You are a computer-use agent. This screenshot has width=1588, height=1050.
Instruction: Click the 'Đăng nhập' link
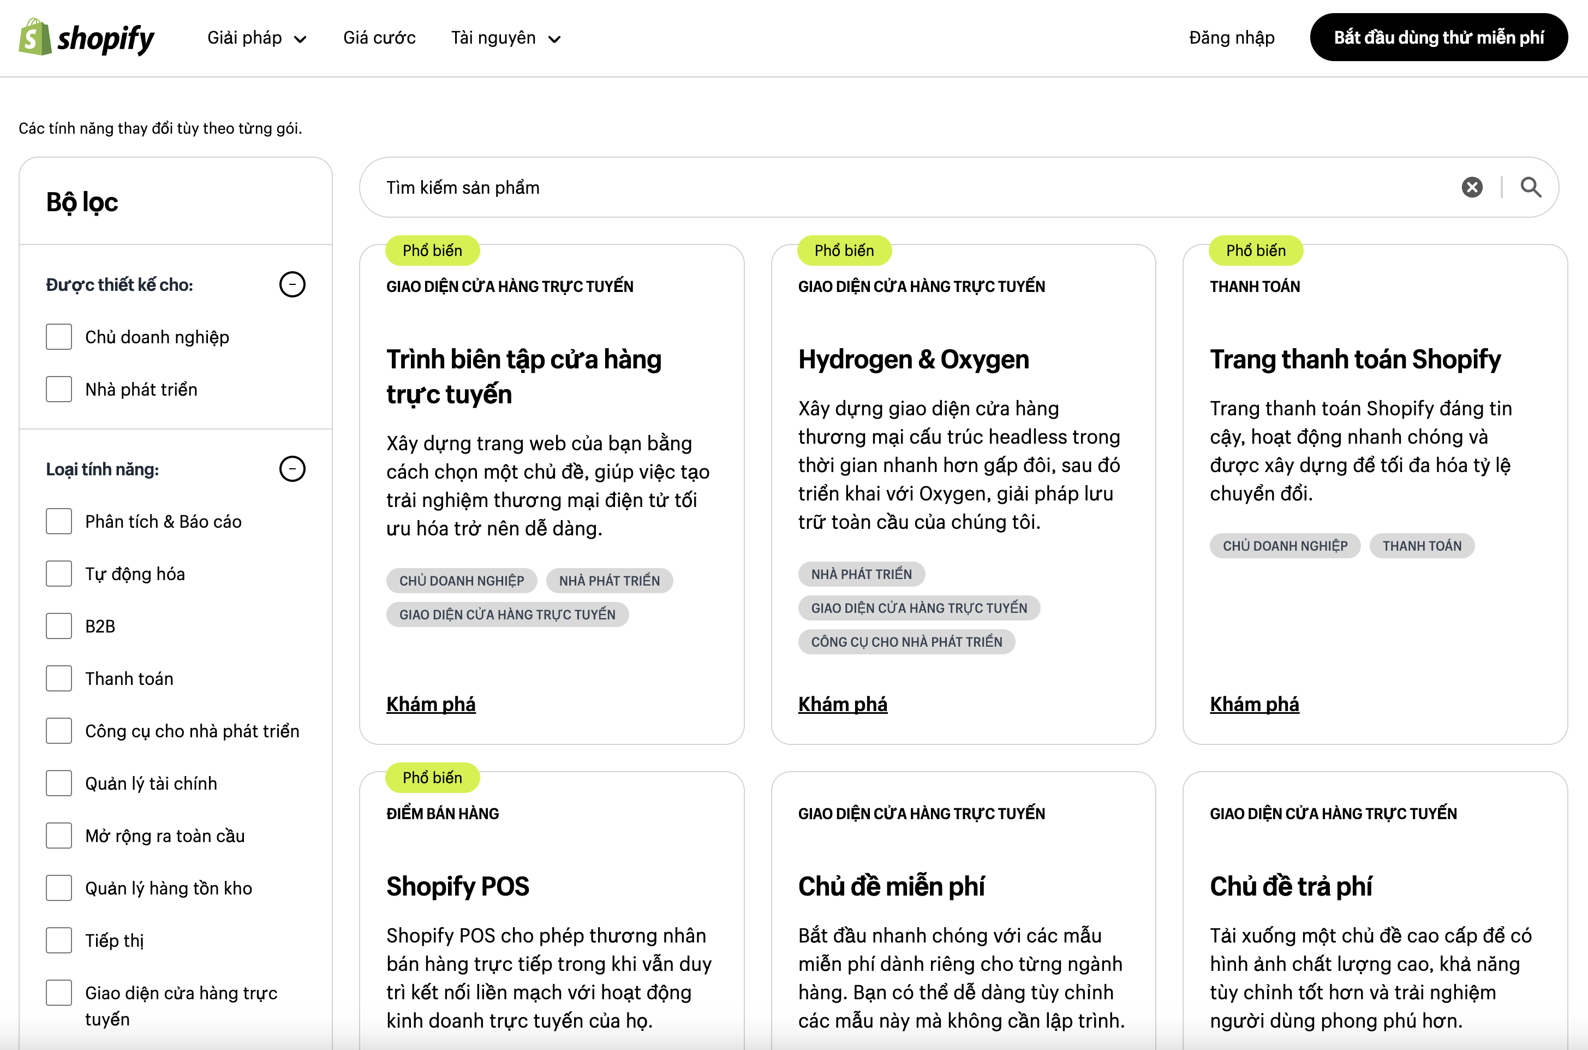[x=1231, y=38]
